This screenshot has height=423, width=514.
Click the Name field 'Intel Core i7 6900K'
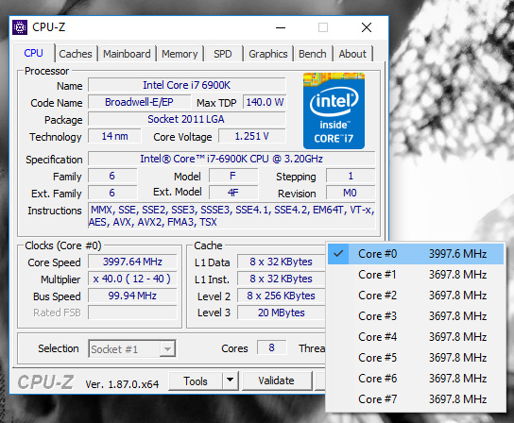(x=186, y=85)
